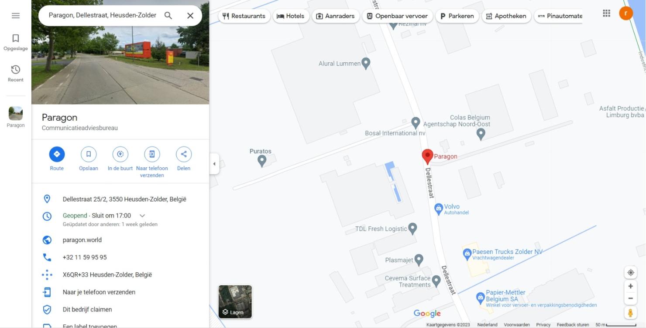Click the Paragon search input field
Image resolution: width=646 pixels, height=328 pixels.
[103, 16]
